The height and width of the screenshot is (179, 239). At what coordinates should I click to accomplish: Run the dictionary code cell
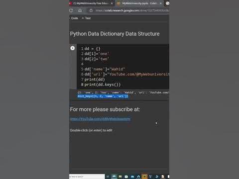tap(73, 48)
